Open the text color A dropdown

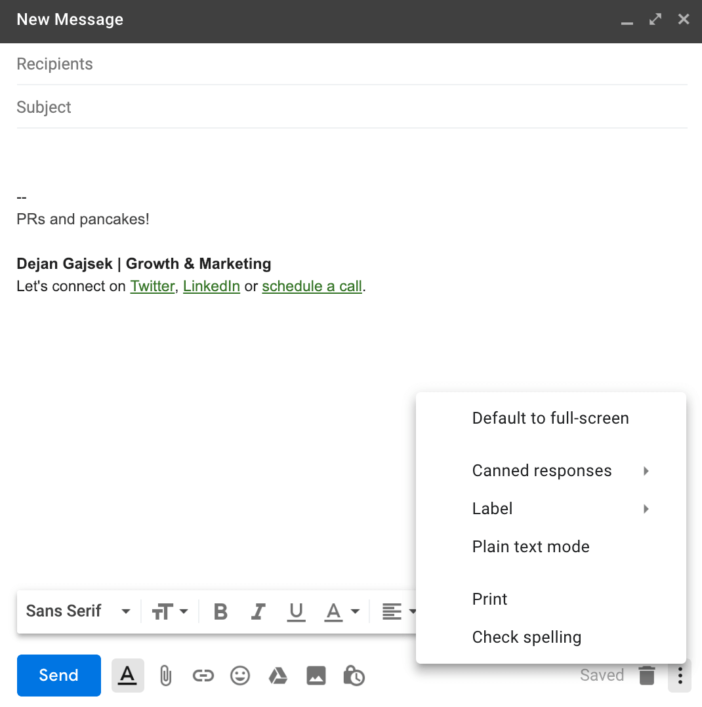click(342, 612)
